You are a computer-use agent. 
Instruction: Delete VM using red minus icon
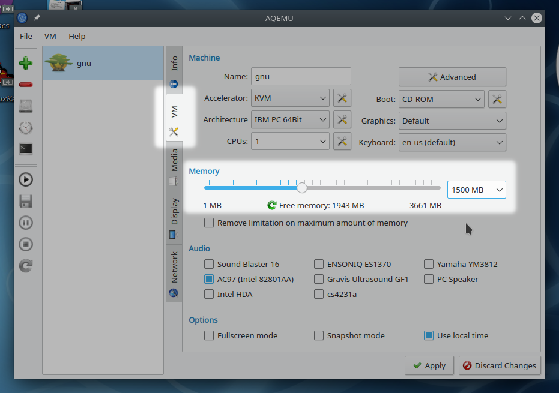pyautogui.click(x=26, y=85)
